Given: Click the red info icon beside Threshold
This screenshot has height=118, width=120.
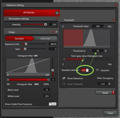Looking at the screenshot, I should coord(114,20).
